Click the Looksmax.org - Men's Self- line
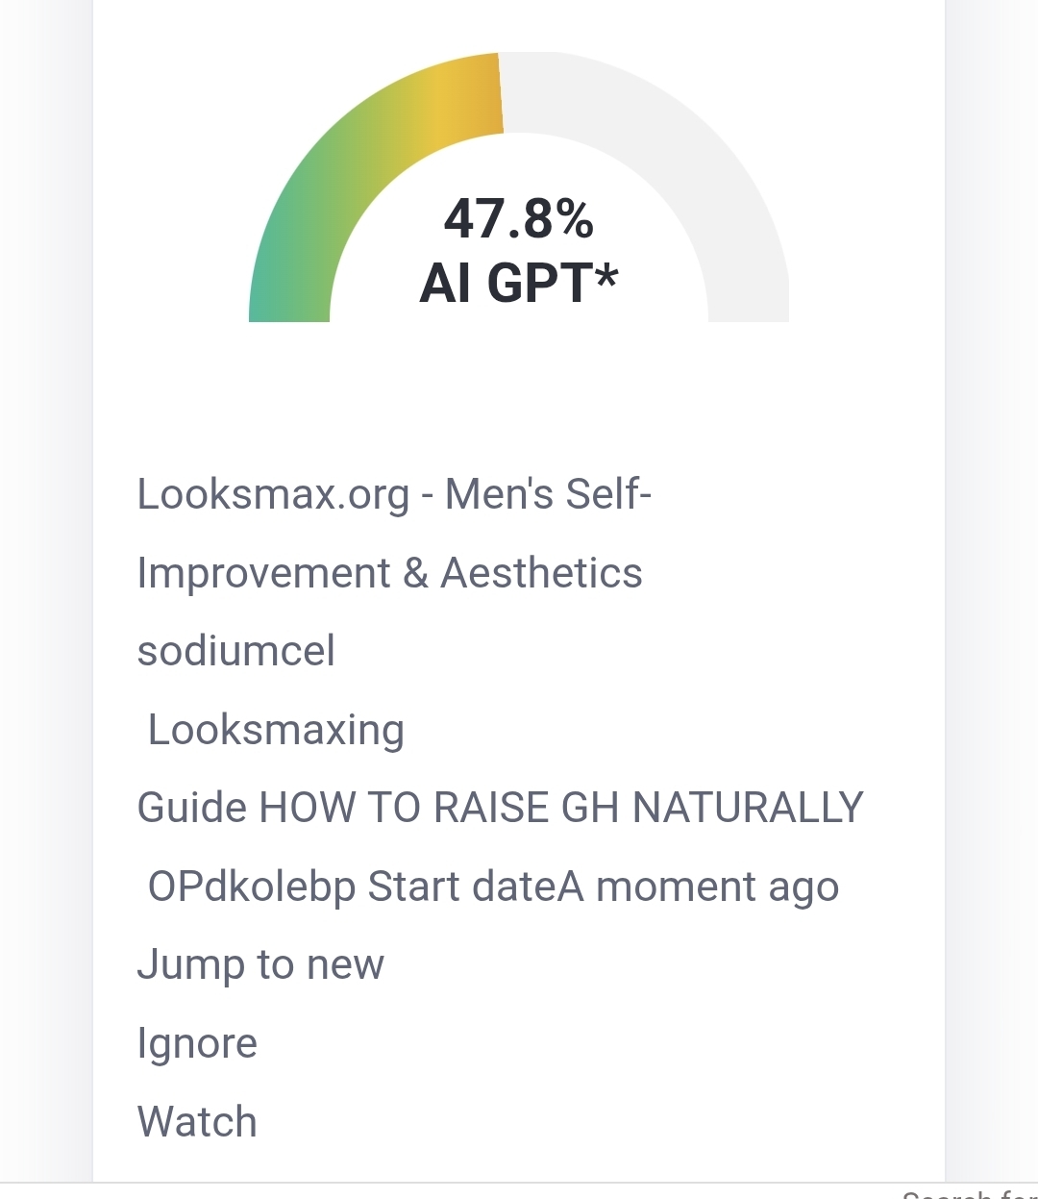1038x1199 pixels. pyautogui.click(x=394, y=494)
